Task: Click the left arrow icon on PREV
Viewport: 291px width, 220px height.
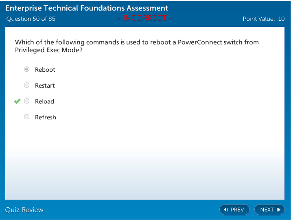Action: pyautogui.click(x=226, y=210)
